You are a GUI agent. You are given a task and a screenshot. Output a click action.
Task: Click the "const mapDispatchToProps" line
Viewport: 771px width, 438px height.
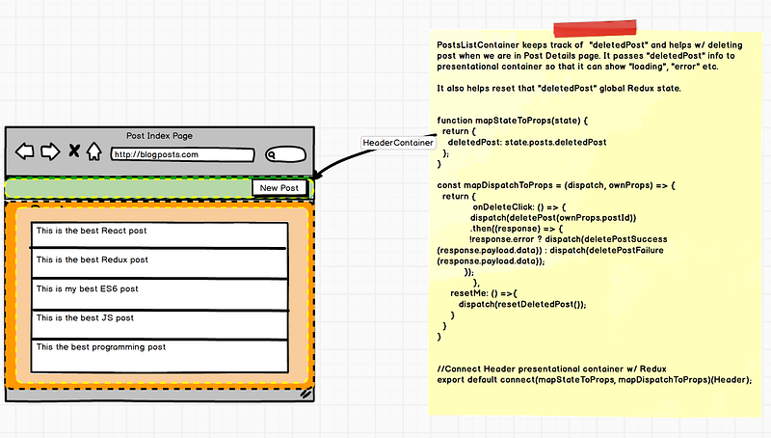[556, 185]
